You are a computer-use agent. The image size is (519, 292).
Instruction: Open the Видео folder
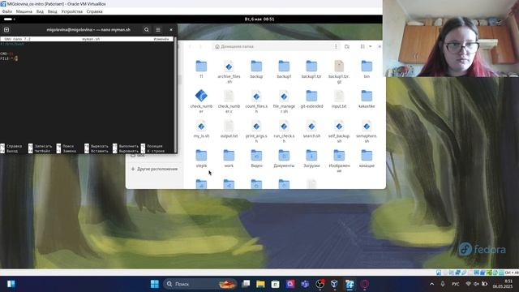pyautogui.click(x=256, y=159)
